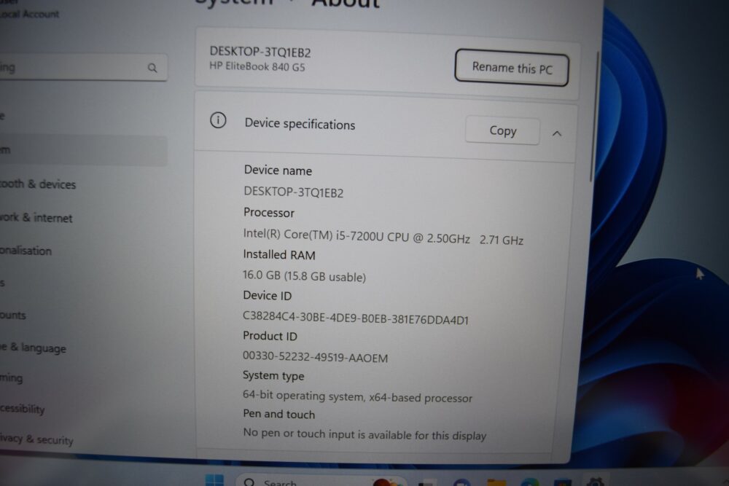Open the Accessibility settings page
The height and width of the screenshot is (486, 729).
(23, 409)
